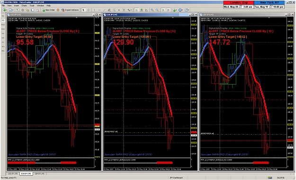Pick the vertical line drawing tool
This screenshot has width=296, height=180.
pos(94,10)
